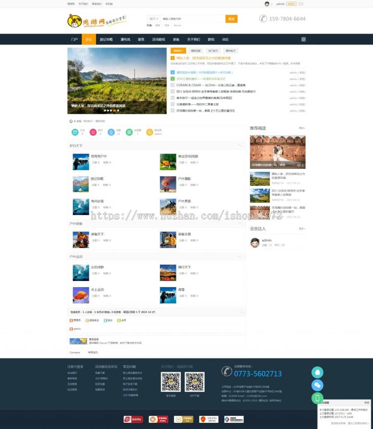Switch to the 最新回复 tab
Viewport: 373px width, 429px height.
click(196, 51)
